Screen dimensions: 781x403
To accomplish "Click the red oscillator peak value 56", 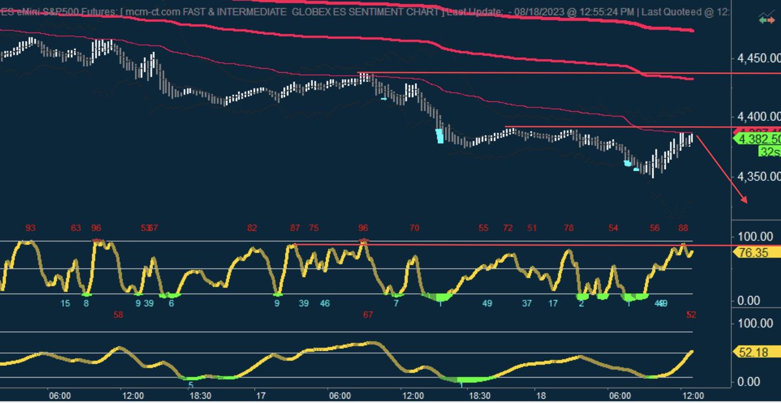I will pos(655,228).
